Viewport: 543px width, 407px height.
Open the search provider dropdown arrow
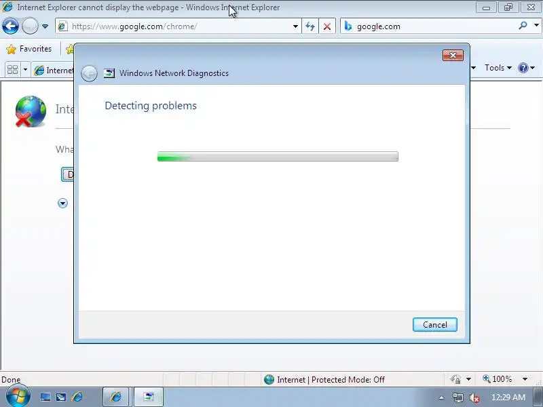tap(536, 26)
